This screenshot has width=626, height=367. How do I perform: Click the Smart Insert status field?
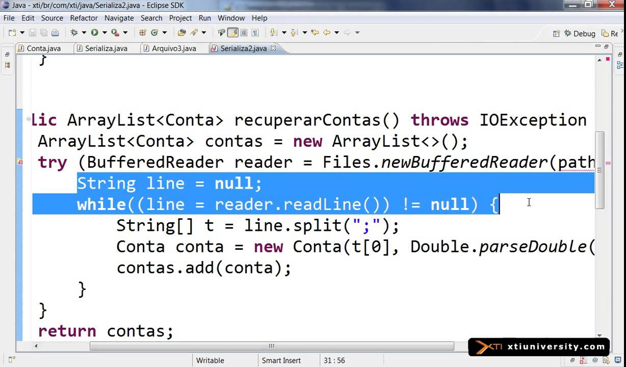coord(281,360)
